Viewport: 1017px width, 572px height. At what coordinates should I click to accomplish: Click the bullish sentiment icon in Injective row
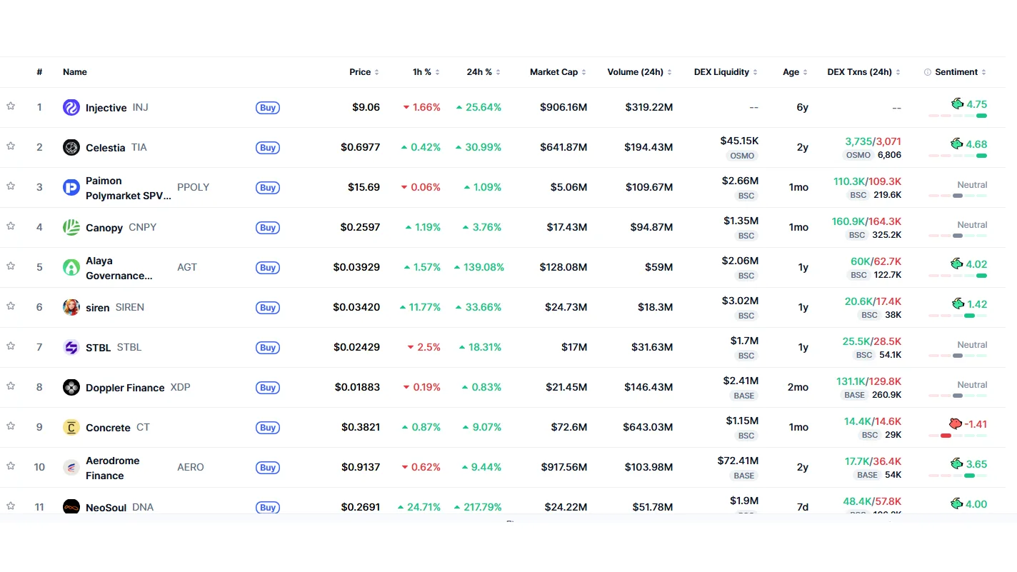(x=957, y=104)
